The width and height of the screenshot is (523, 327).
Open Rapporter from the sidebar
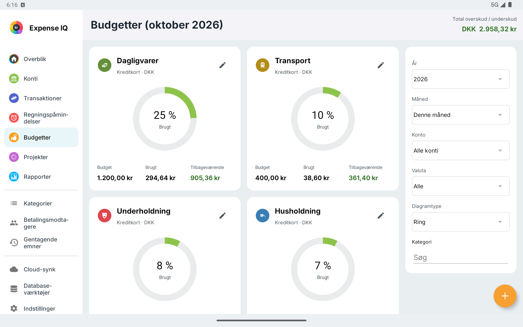41,177
